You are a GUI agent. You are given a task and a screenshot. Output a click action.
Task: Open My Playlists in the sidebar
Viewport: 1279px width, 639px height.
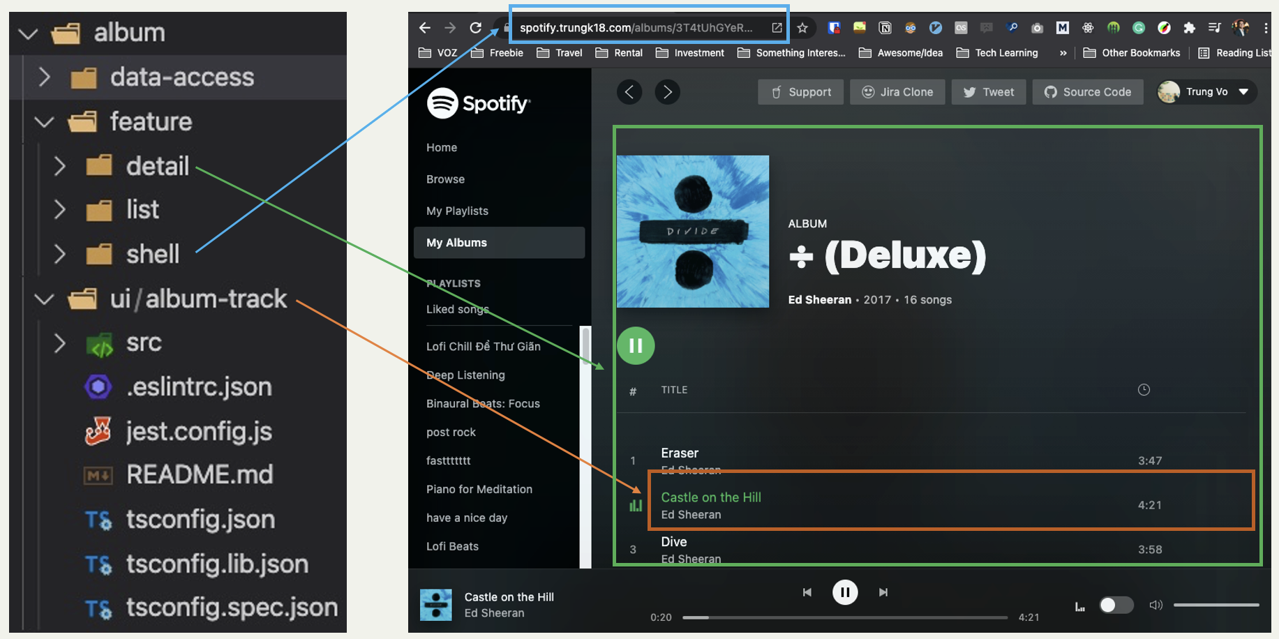pyautogui.click(x=457, y=211)
